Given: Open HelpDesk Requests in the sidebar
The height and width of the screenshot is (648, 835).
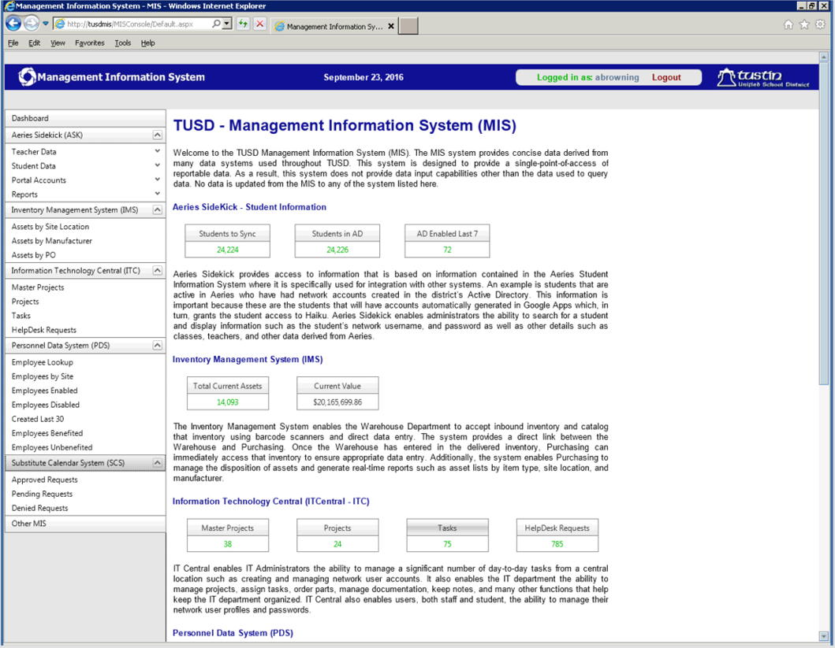Looking at the screenshot, I should pos(43,330).
